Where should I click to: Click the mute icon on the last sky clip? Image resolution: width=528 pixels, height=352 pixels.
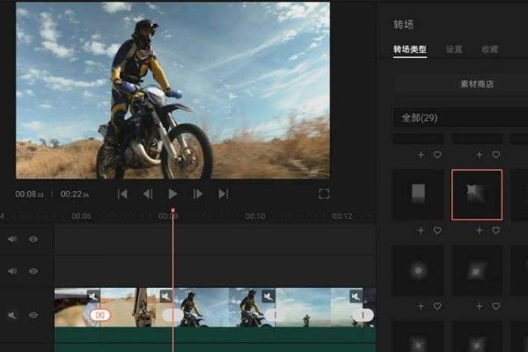[x=356, y=296]
